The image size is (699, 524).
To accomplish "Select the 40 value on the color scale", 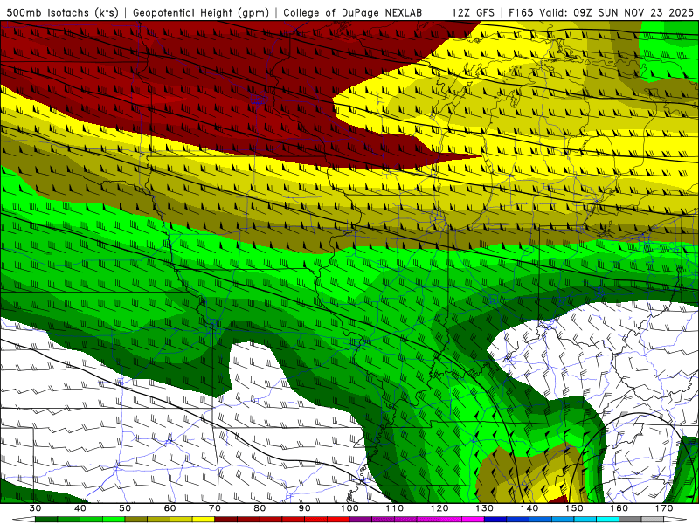I will [x=80, y=508].
